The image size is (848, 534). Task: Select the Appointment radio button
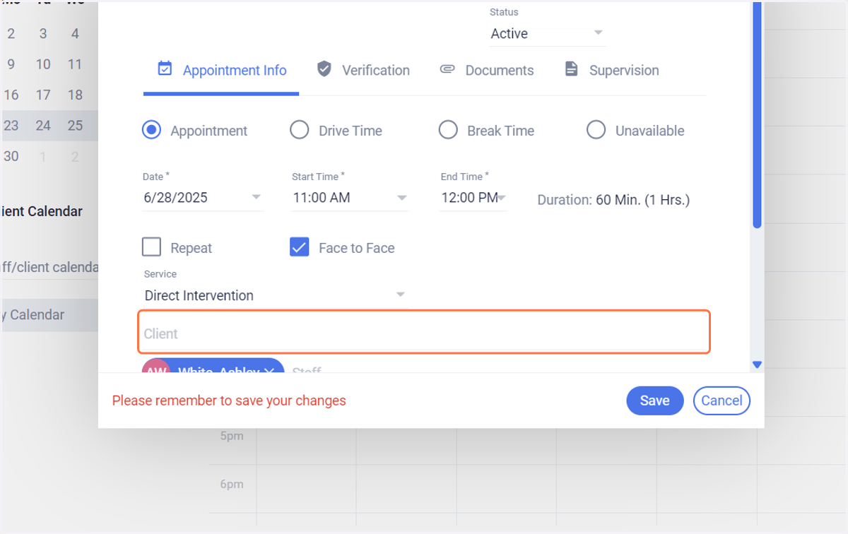coord(151,131)
